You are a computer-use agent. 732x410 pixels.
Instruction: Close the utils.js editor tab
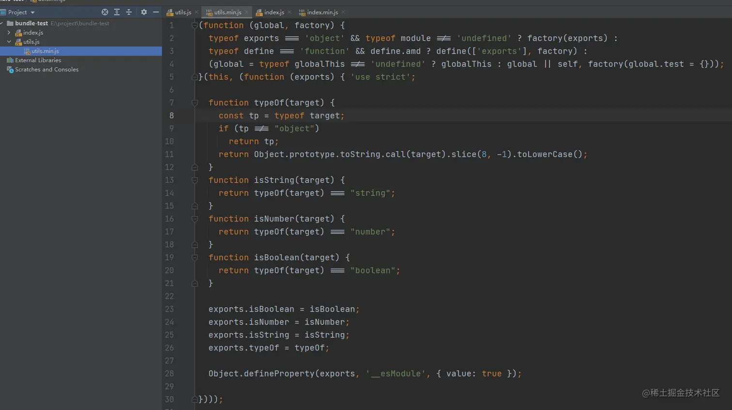click(197, 12)
